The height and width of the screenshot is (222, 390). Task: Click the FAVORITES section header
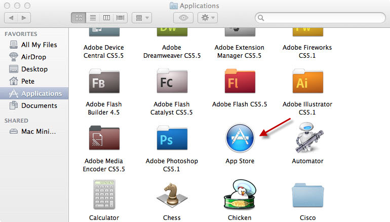tap(21, 34)
